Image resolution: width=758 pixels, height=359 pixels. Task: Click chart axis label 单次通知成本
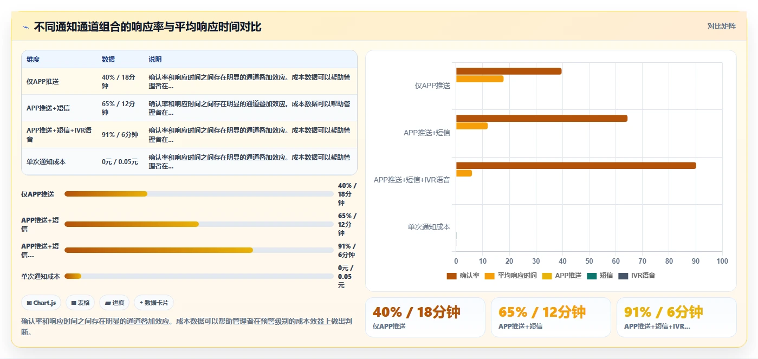pyautogui.click(x=429, y=227)
